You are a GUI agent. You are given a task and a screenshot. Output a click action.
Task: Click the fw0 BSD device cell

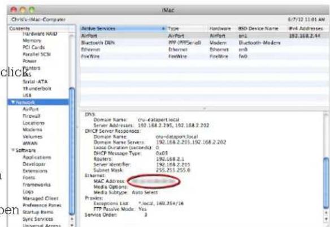243,56
